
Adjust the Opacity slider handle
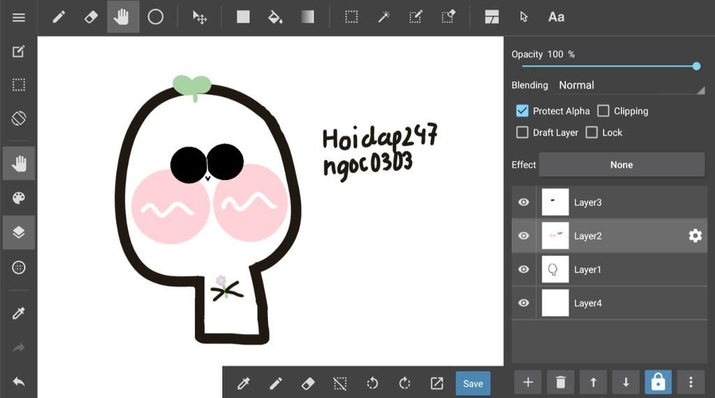click(x=696, y=66)
